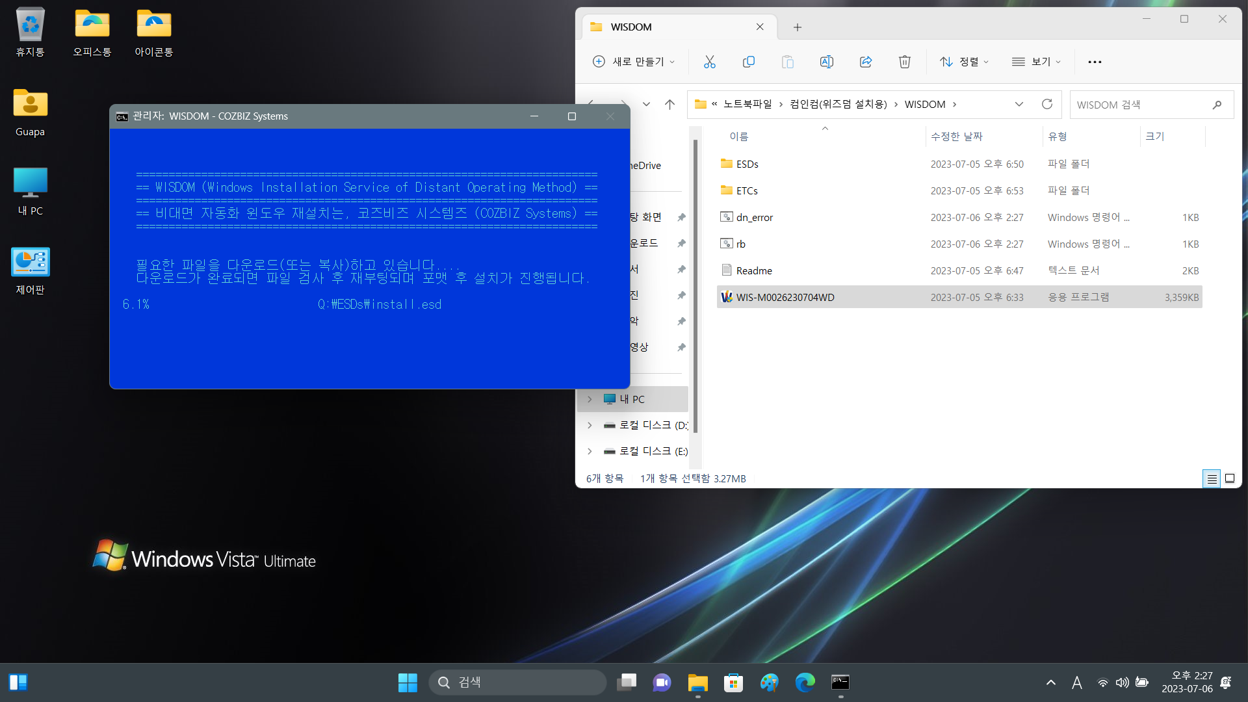Sort by 크기 column header
1248x702 pixels.
(1154, 136)
